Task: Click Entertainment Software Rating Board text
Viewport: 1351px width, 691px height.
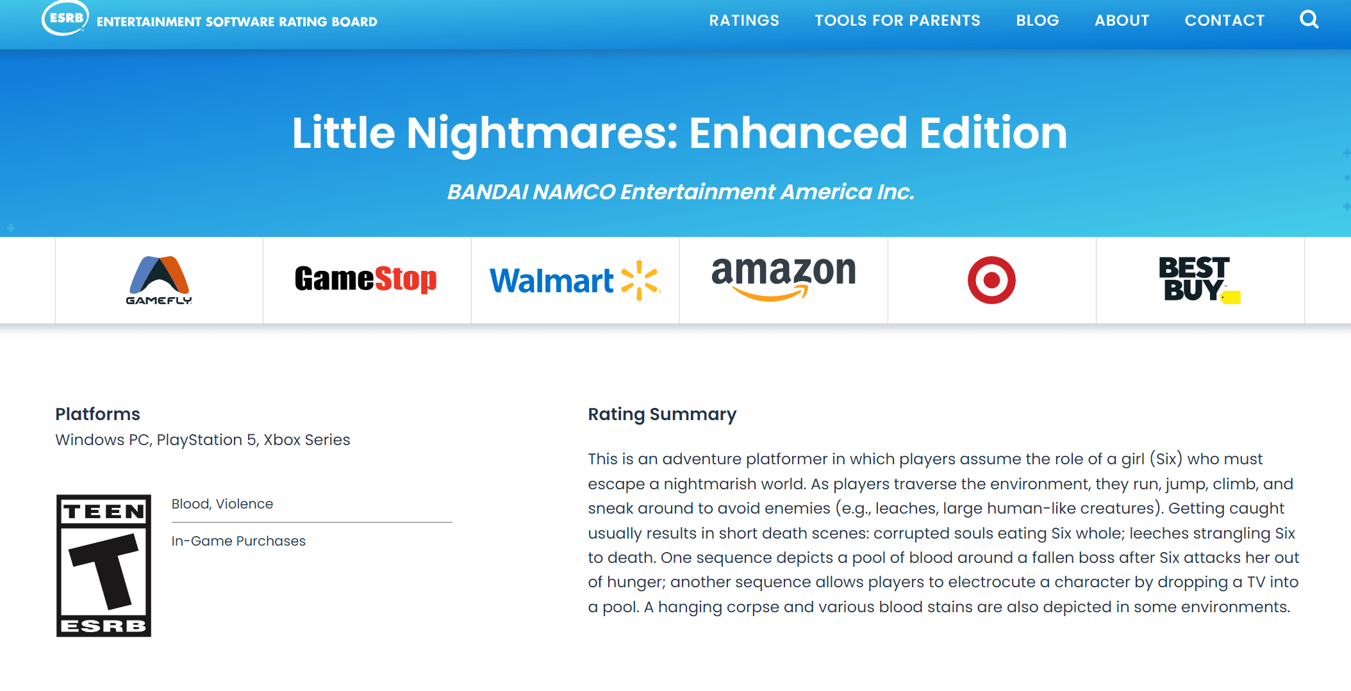Action: coord(237,22)
